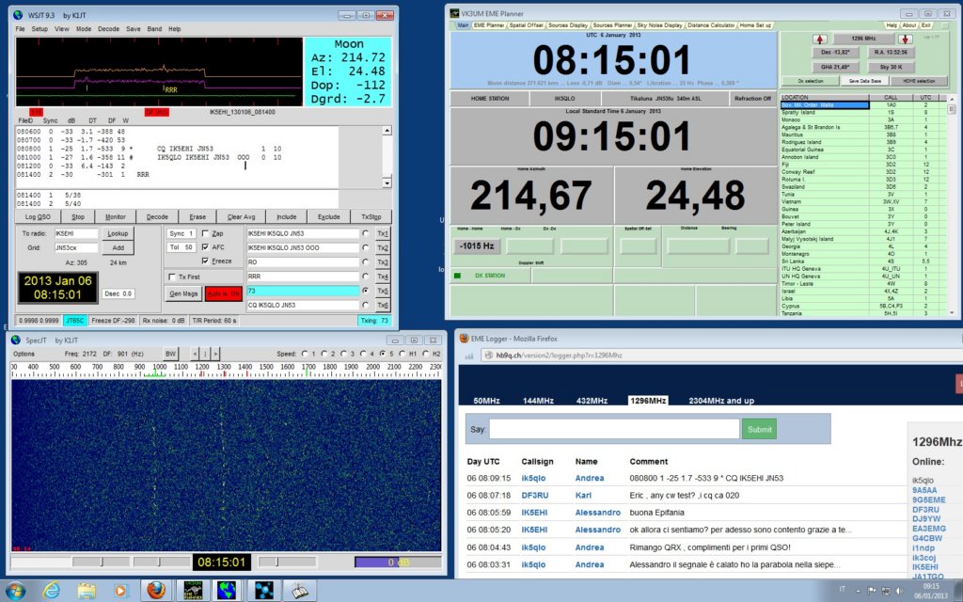Open Internet Explorer from the taskbar
This screenshot has width=963, height=602.
pyautogui.click(x=52, y=591)
